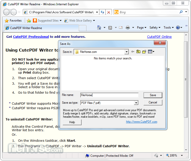Expand the Save in folder dropdown
This screenshot has height=161, width=191.
(x=126, y=52)
